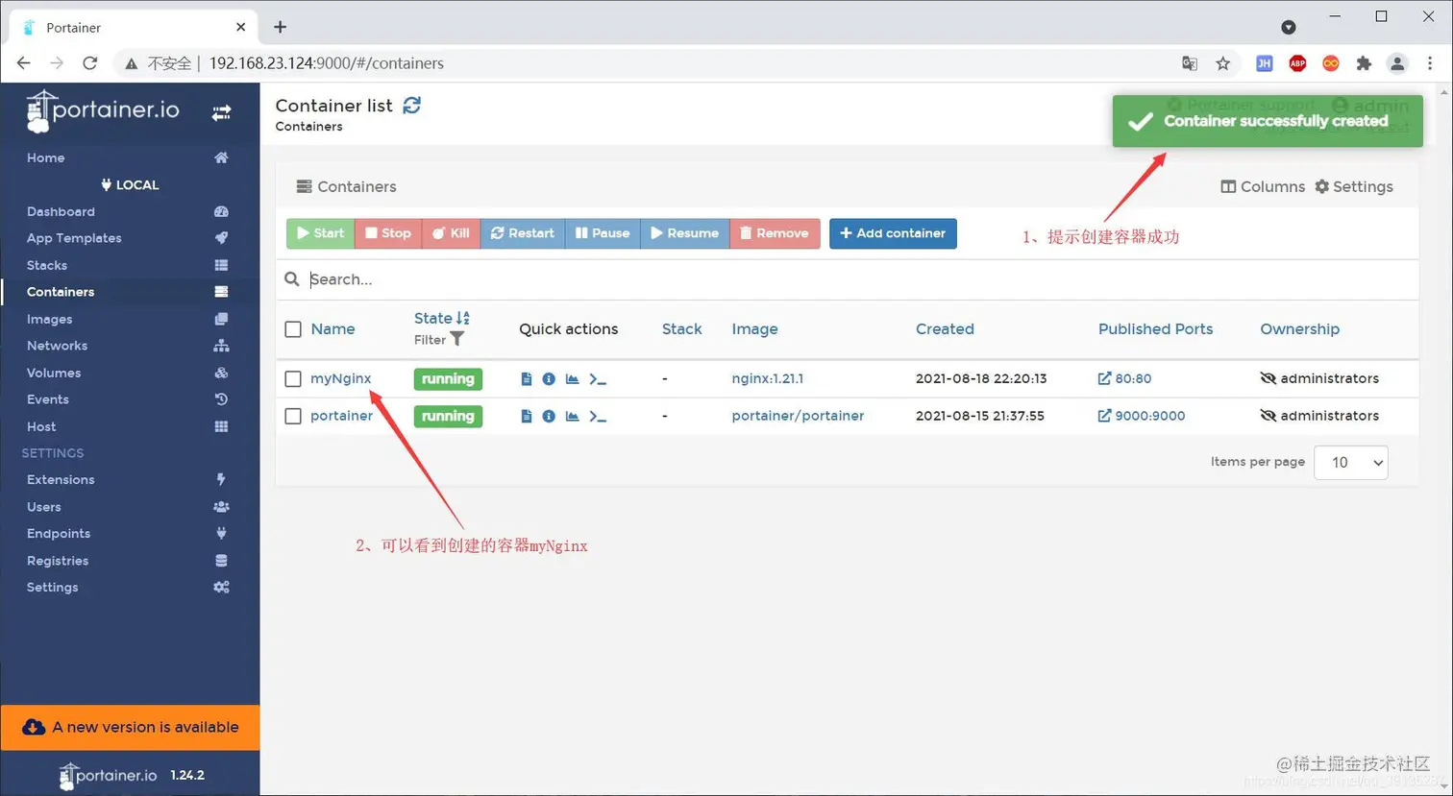Click the State filter funnel icon

click(457, 339)
